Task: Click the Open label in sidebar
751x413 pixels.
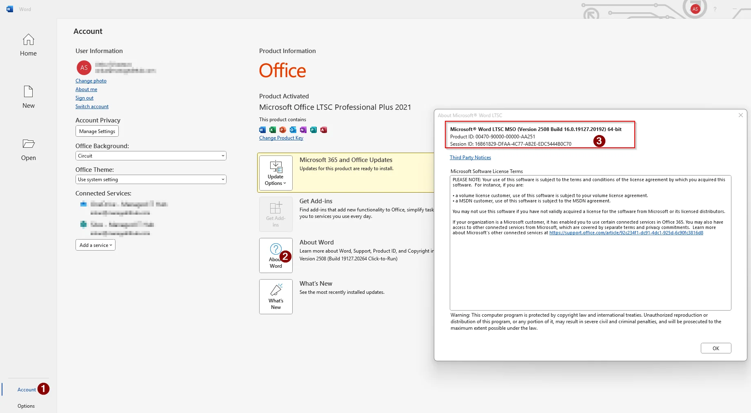Action: tap(29, 158)
